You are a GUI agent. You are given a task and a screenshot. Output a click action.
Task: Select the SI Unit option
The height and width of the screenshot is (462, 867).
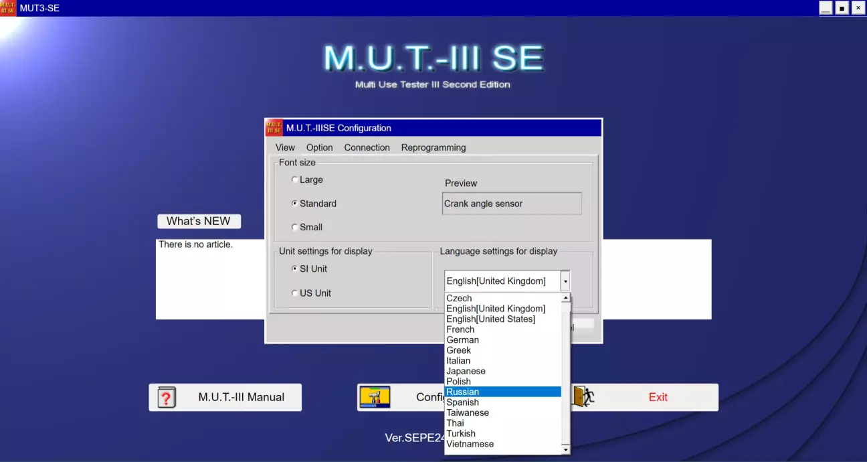[295, 269]
